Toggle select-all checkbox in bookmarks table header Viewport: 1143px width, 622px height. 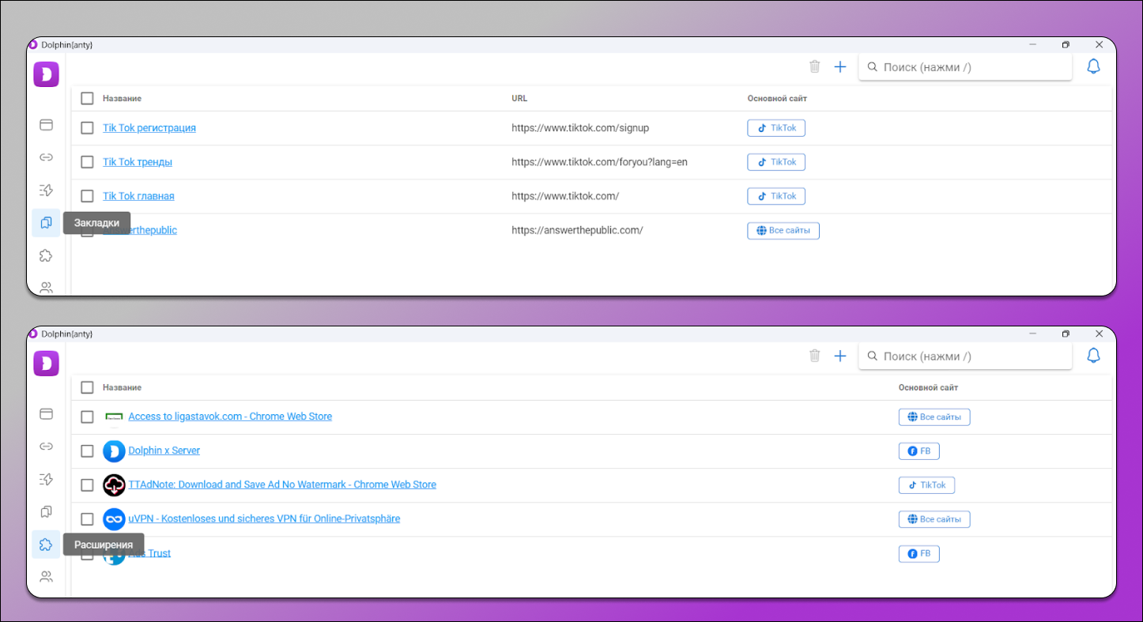(88, 99)
